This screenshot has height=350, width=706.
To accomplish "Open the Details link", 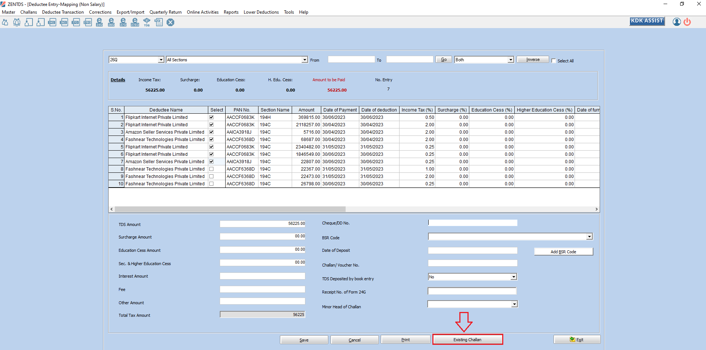I will [x=118, y=80].
